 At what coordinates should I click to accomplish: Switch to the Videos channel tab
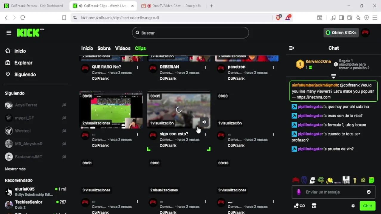click(123, 48)
